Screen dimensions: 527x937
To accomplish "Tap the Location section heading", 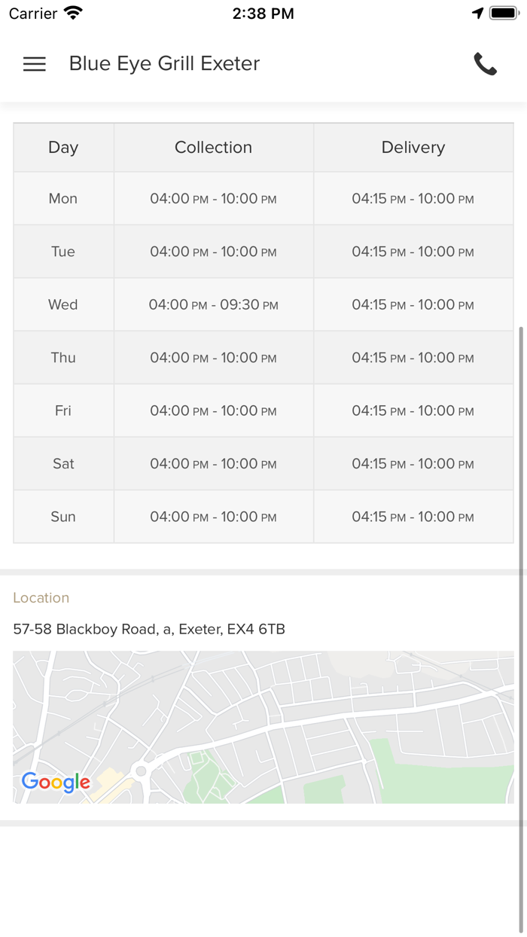I will [x=41, y=598].
